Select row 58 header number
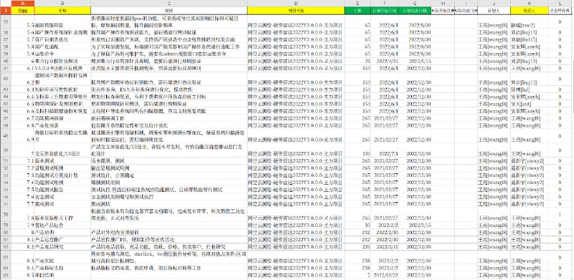The height and width of the screenshot is (280, 574). (x=6, y=214)
